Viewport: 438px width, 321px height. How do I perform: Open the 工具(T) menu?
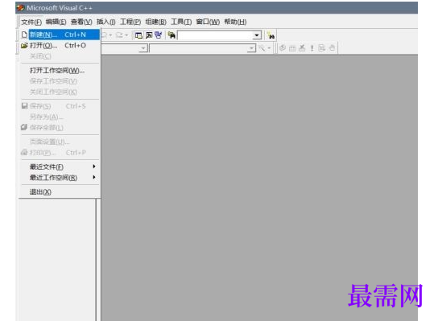tap(181, 22)
